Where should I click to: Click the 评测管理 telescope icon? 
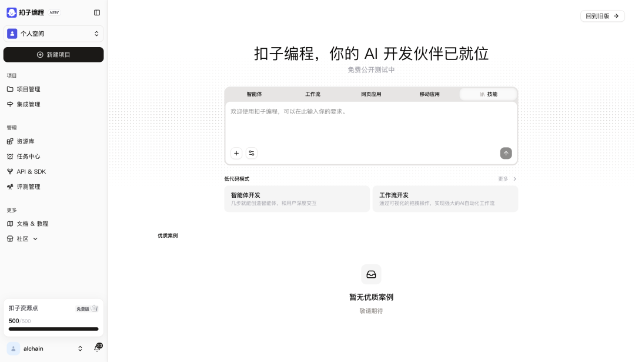click(10, 187)
